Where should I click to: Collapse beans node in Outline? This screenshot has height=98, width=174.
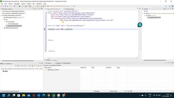pos(143,13)
